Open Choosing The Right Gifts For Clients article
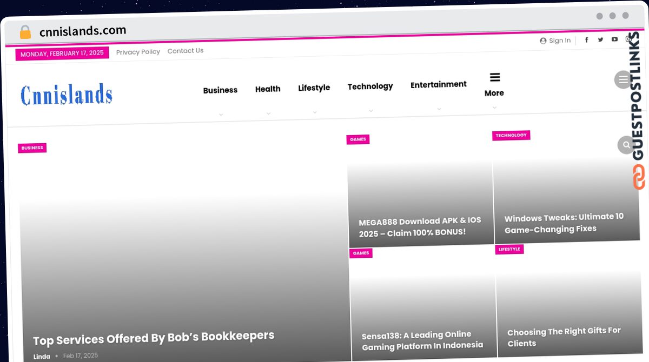Screen dimensions: 649x362 [564, 337]
